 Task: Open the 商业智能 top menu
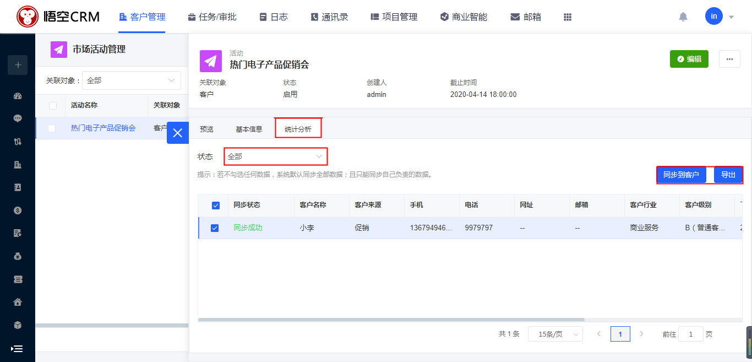tap(464, 17)
